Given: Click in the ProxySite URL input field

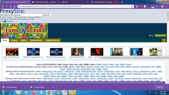Looking at the screenshot, I should (23, 15).
